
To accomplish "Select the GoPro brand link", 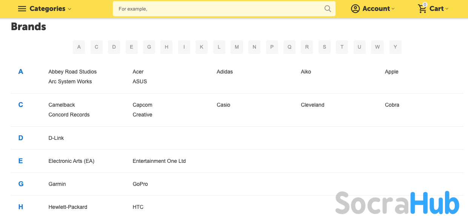I will coord(140,184).
